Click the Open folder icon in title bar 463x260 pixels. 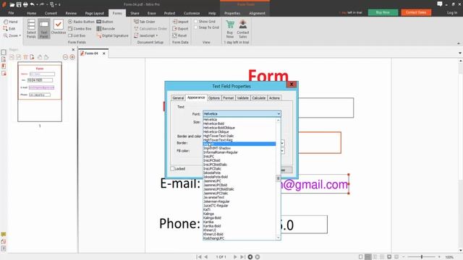[x=12, y=4]
